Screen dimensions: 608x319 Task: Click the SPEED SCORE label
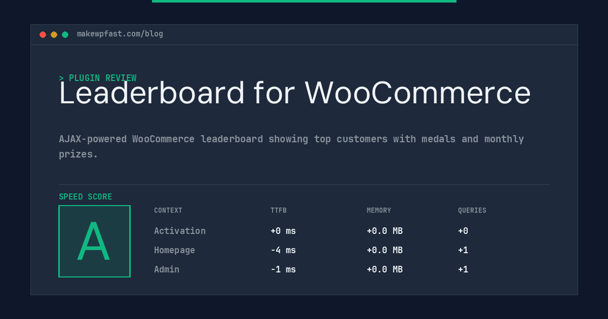pyautogui.click(x=86, y=197)
